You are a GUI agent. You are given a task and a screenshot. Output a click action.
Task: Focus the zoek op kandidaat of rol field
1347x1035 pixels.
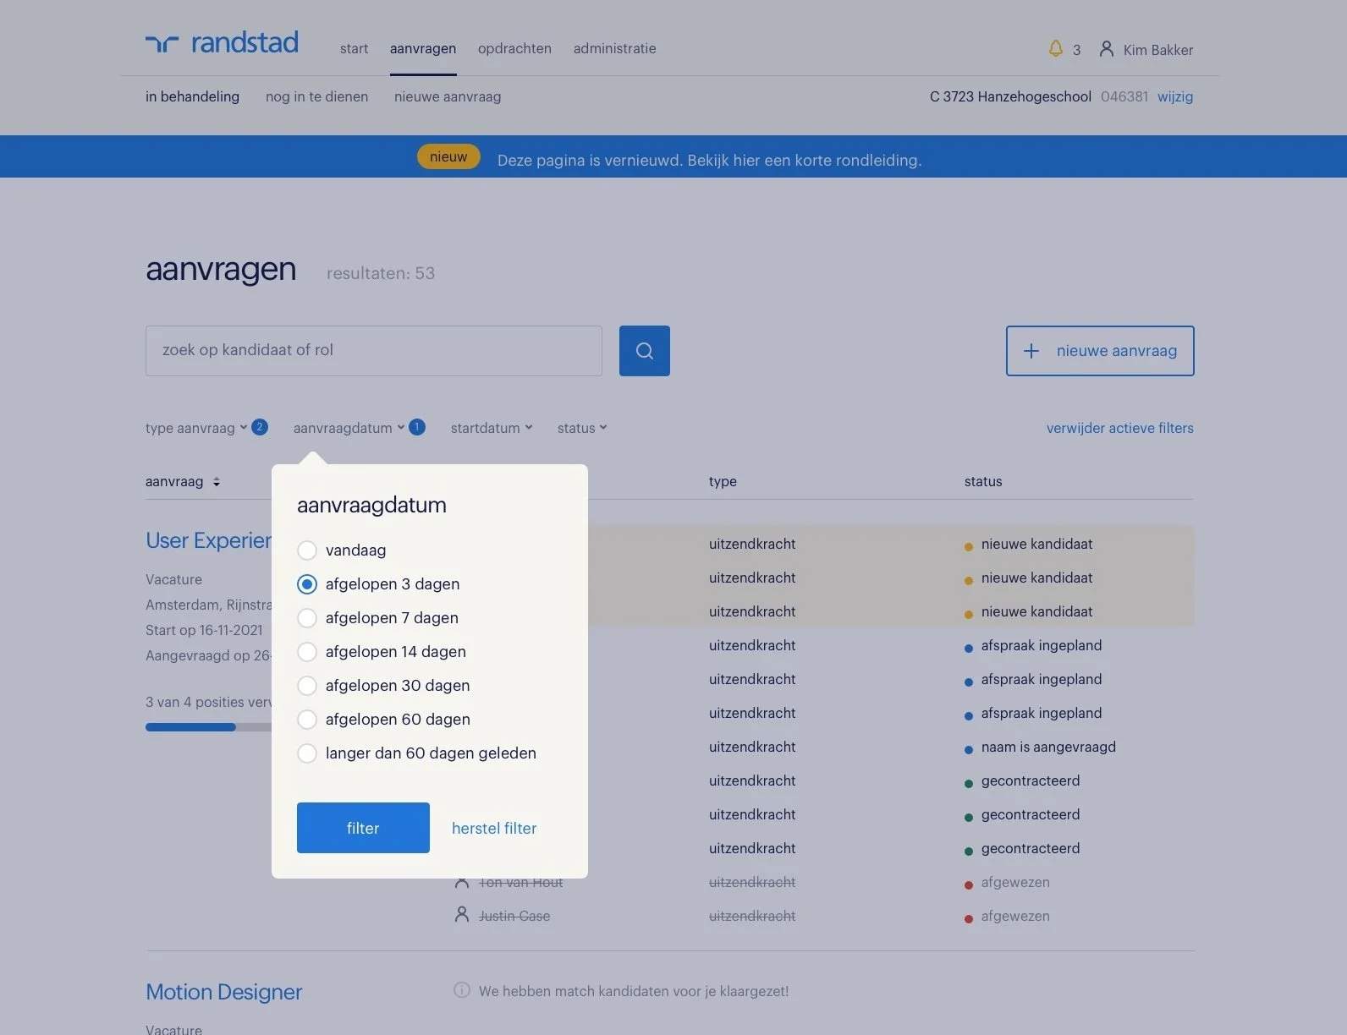coord(374,351)
